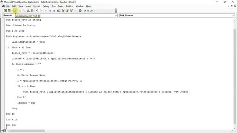237x133 pixels.
Task: Click the View Microsoft Excel icon
Action: coord(5,11)
